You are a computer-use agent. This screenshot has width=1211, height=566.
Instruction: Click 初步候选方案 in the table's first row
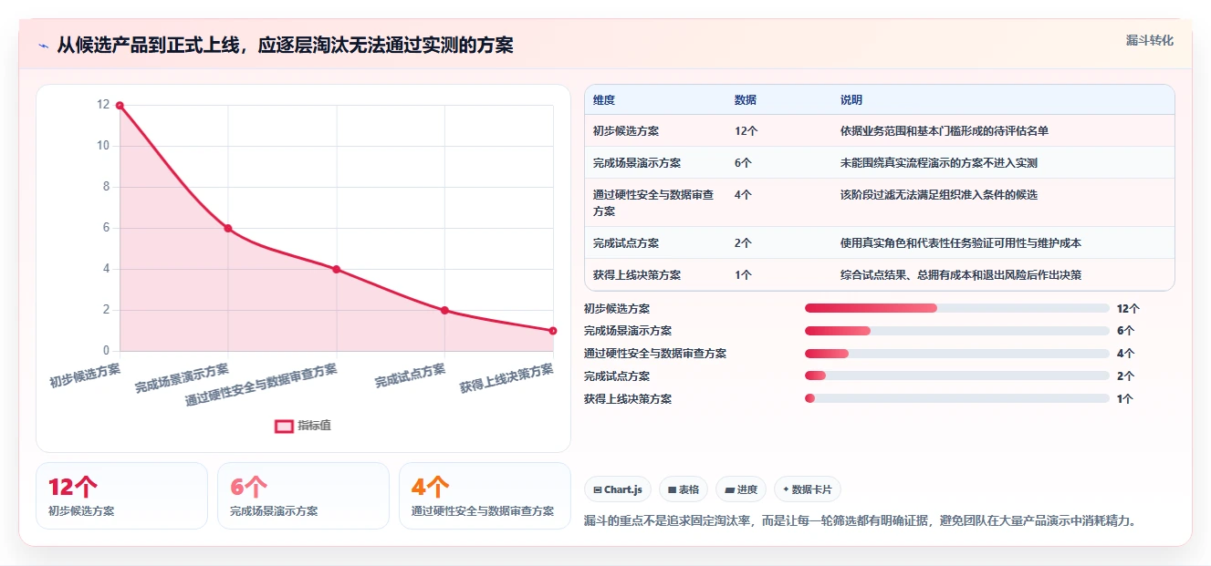pos(626,131)
